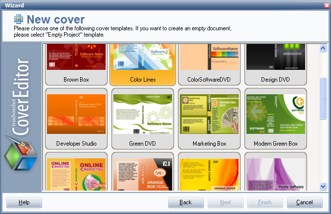Click the CoverEditor cube logo

point(21,153)
